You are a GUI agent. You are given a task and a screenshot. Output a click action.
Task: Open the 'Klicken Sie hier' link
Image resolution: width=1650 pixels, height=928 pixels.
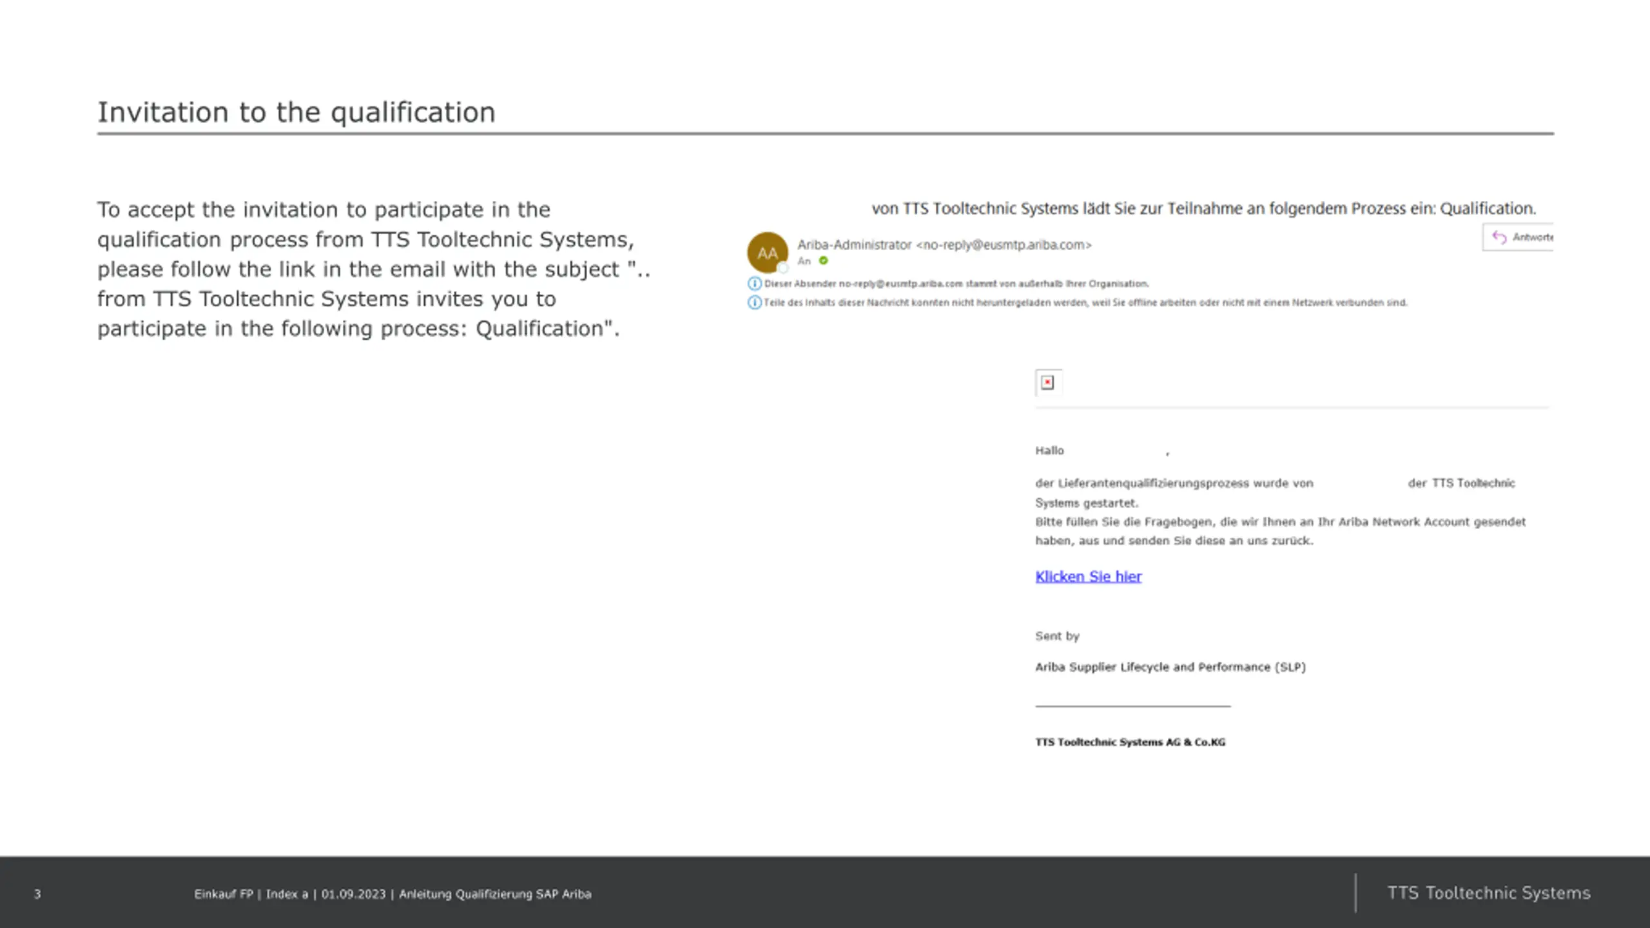point(1088,576)
